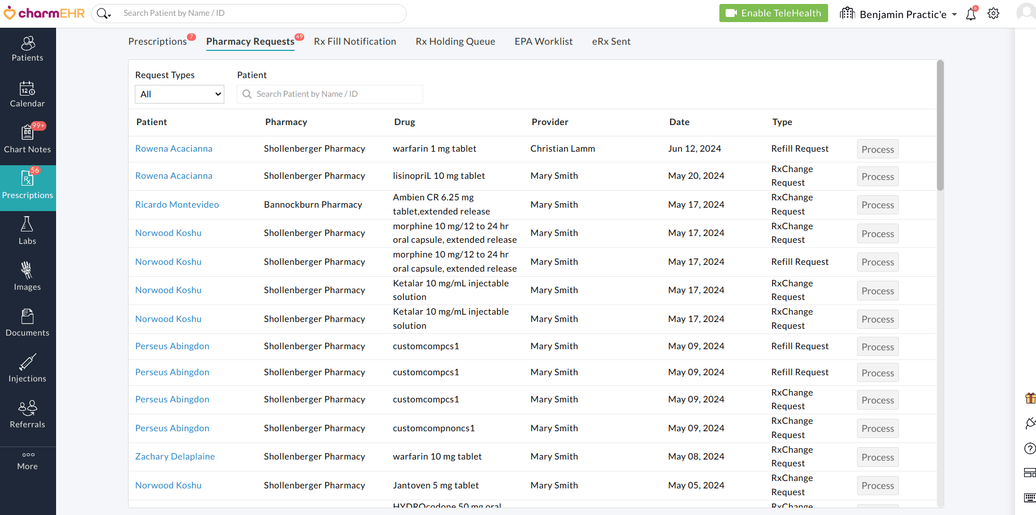Open patient Ricardo Montevideo link

click(177, 205)
